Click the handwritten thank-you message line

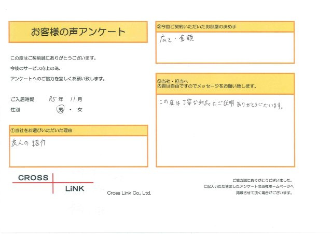[222, 104]
